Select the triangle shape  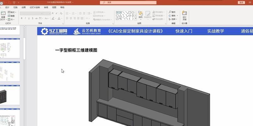(120, 15)
